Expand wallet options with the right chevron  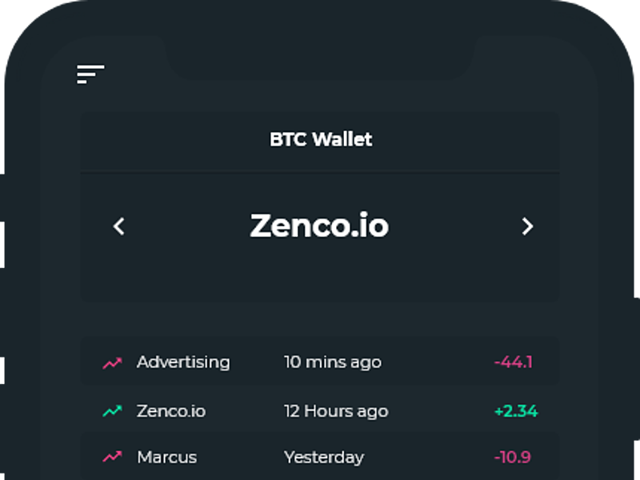(527, 226)
